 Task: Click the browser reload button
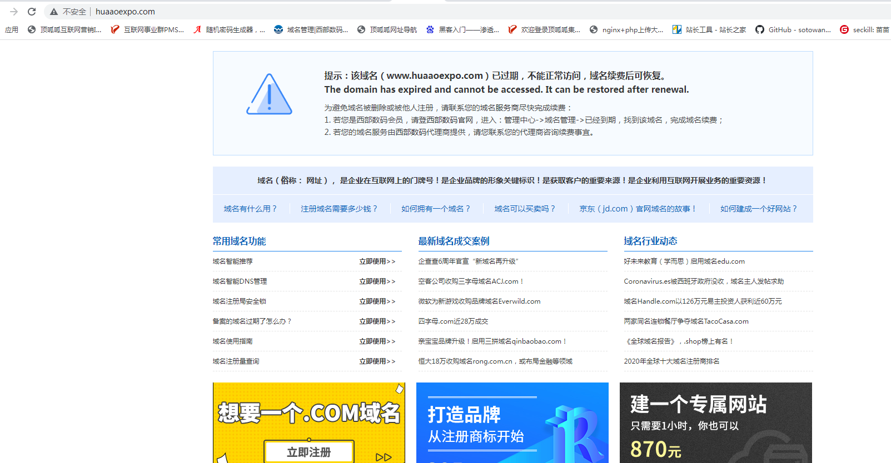click(x=32, y=12)
